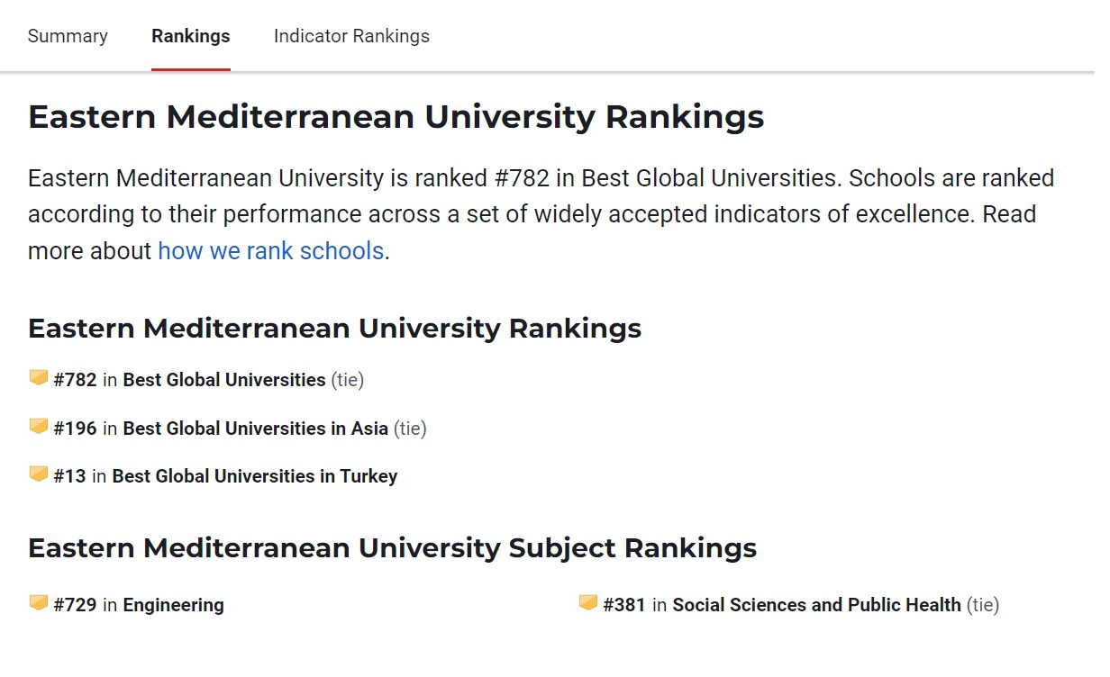Open the Engineering subject ranking link
Viewport: 1110px width, 677px height.
173,605
